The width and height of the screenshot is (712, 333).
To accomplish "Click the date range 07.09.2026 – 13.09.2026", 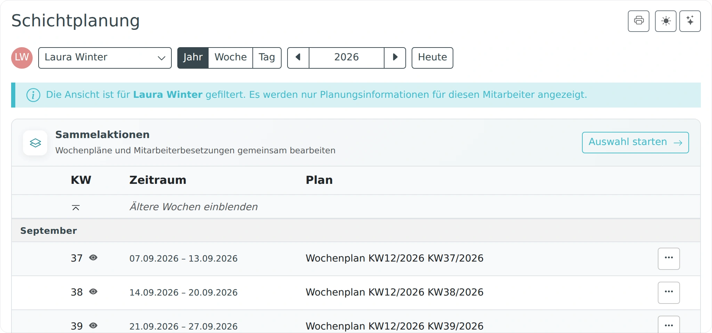I will tap(183, 259).
